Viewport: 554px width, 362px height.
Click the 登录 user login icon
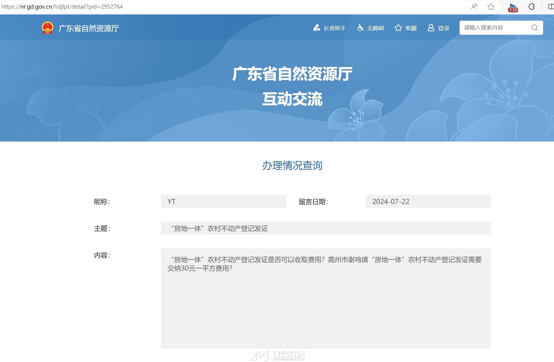point(431,28)
